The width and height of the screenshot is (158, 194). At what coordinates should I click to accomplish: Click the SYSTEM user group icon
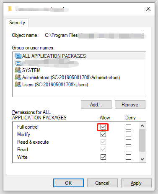[x=18, y=70]
